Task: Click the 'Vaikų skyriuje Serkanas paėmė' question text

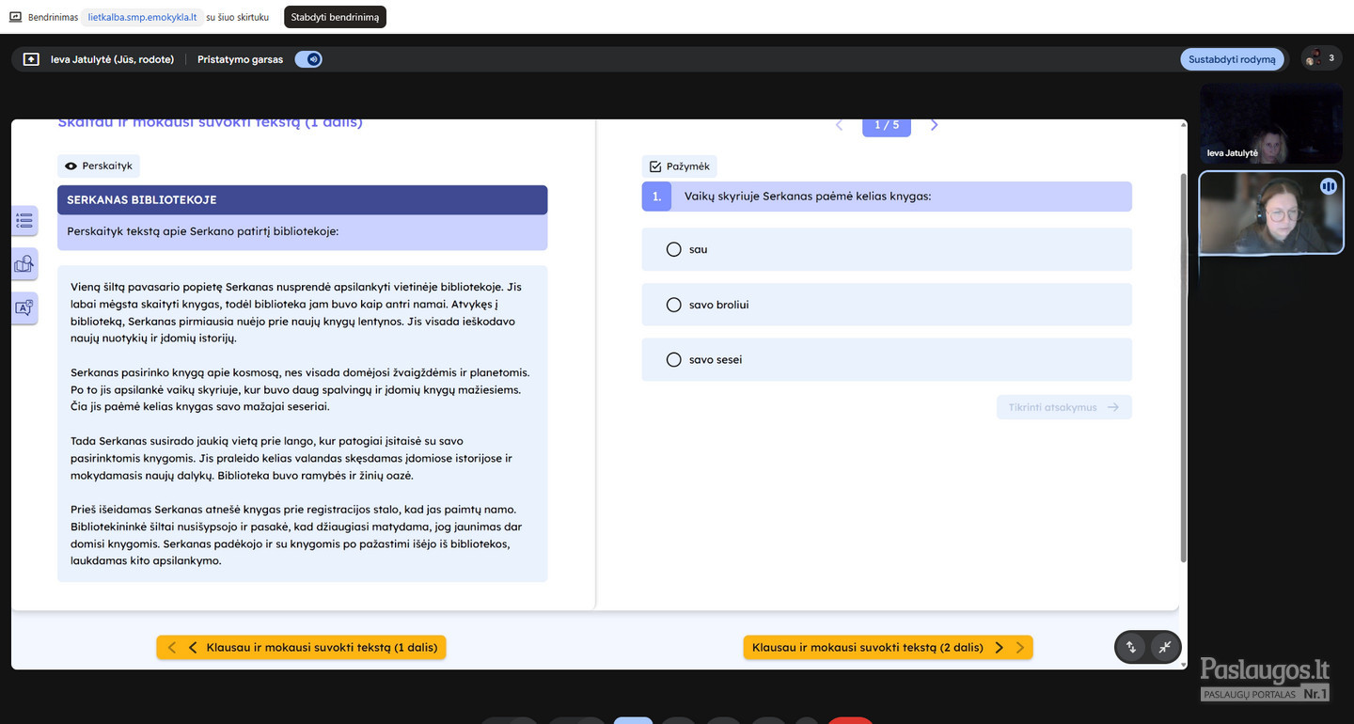Action: 808,197
